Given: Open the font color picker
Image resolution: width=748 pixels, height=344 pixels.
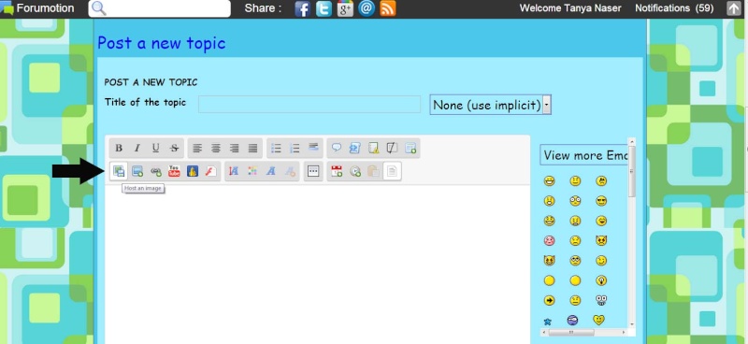Looking at the screenshot, I should pos(252,171).
